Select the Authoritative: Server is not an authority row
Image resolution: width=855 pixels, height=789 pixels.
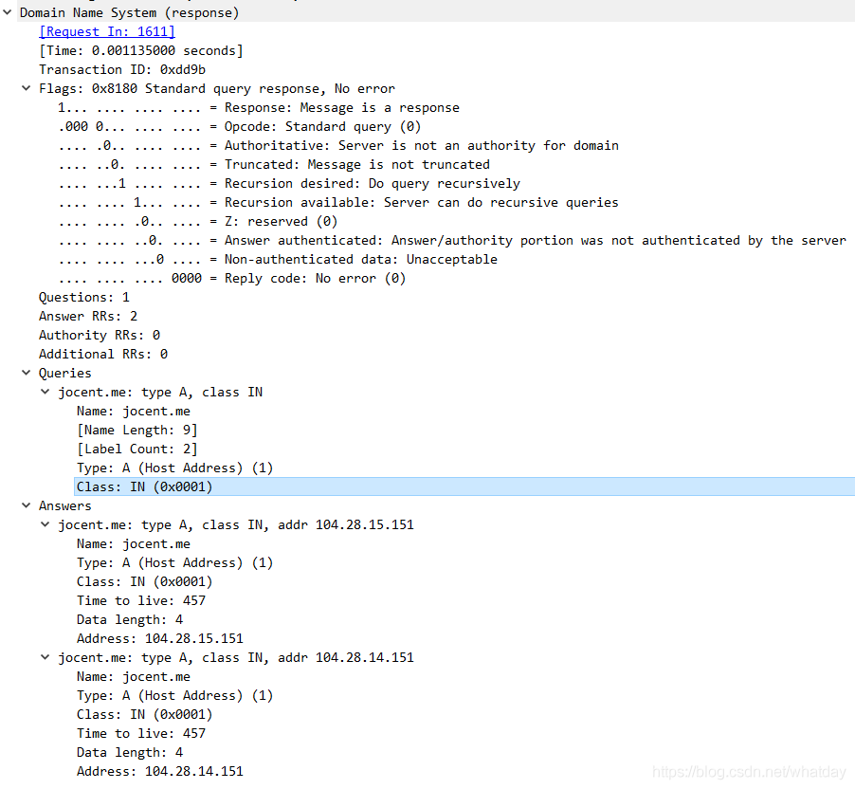point(338,146)
